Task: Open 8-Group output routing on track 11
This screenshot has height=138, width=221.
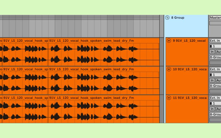Action: click(215, 114)
